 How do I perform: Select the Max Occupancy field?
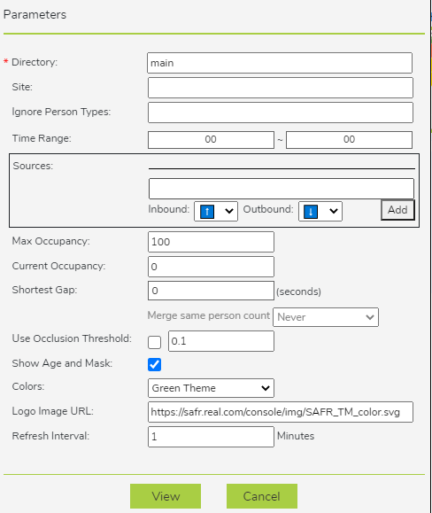click(x=211, y=242)
